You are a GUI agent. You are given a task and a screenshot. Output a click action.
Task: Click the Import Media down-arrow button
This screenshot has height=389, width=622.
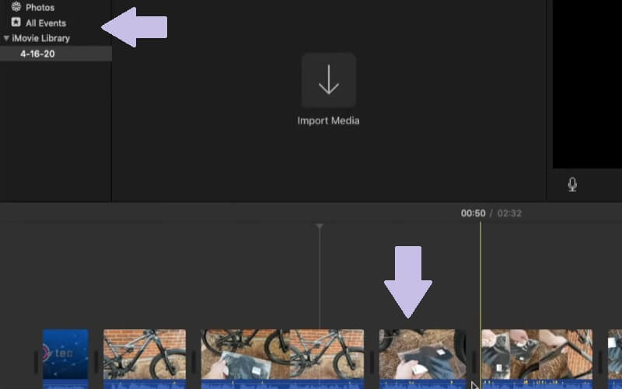click(x=328, y=81)
